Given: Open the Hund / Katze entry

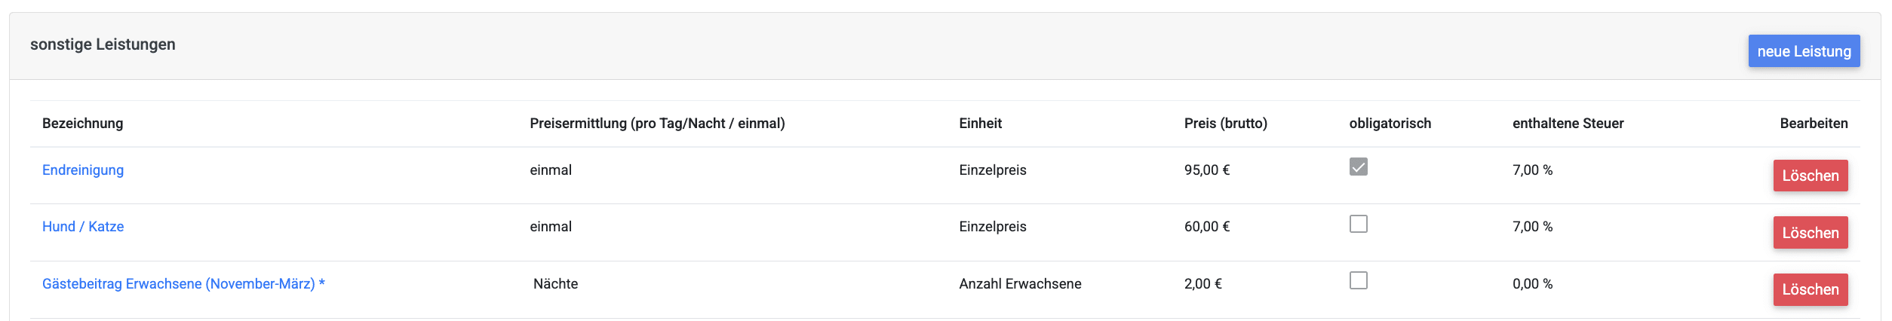Looking at the screenshot, I should coord(83,227).
